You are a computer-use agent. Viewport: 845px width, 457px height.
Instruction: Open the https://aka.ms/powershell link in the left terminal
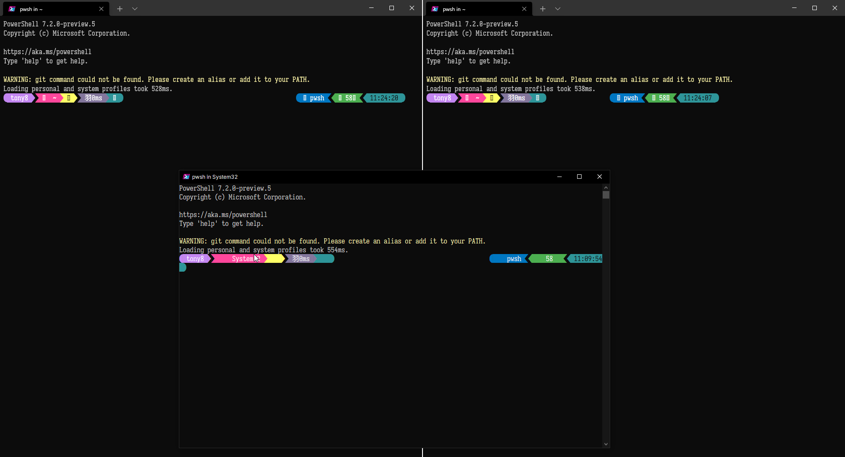pos(47,52)
